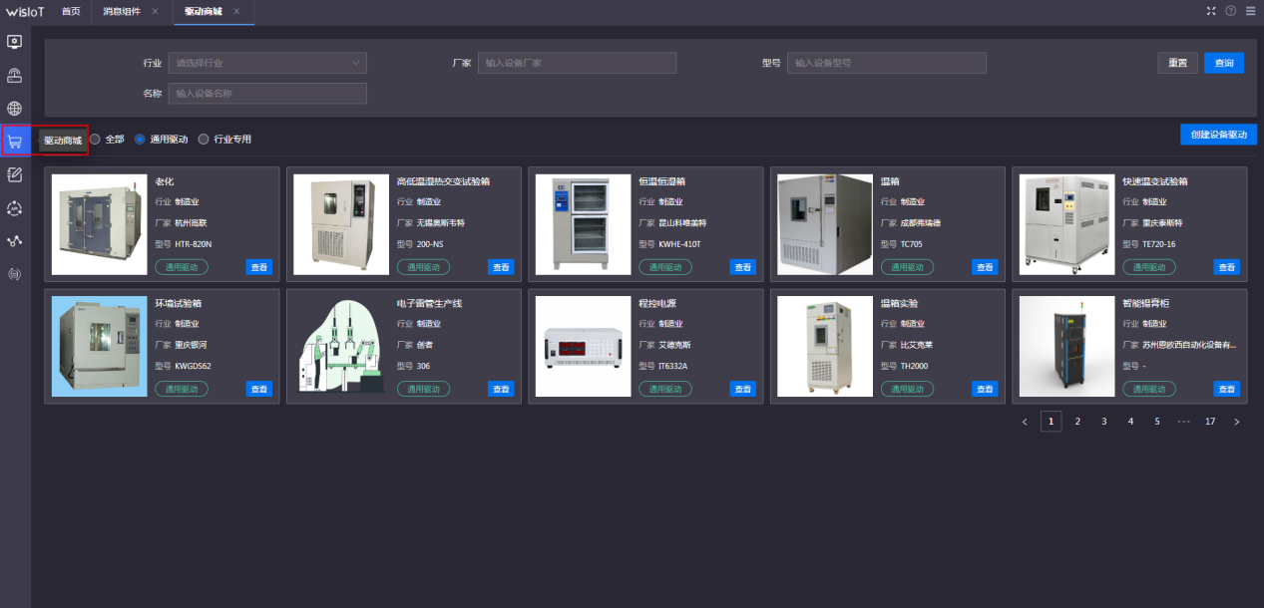Open the monitor/device icon in sidebar

[14, 42]
